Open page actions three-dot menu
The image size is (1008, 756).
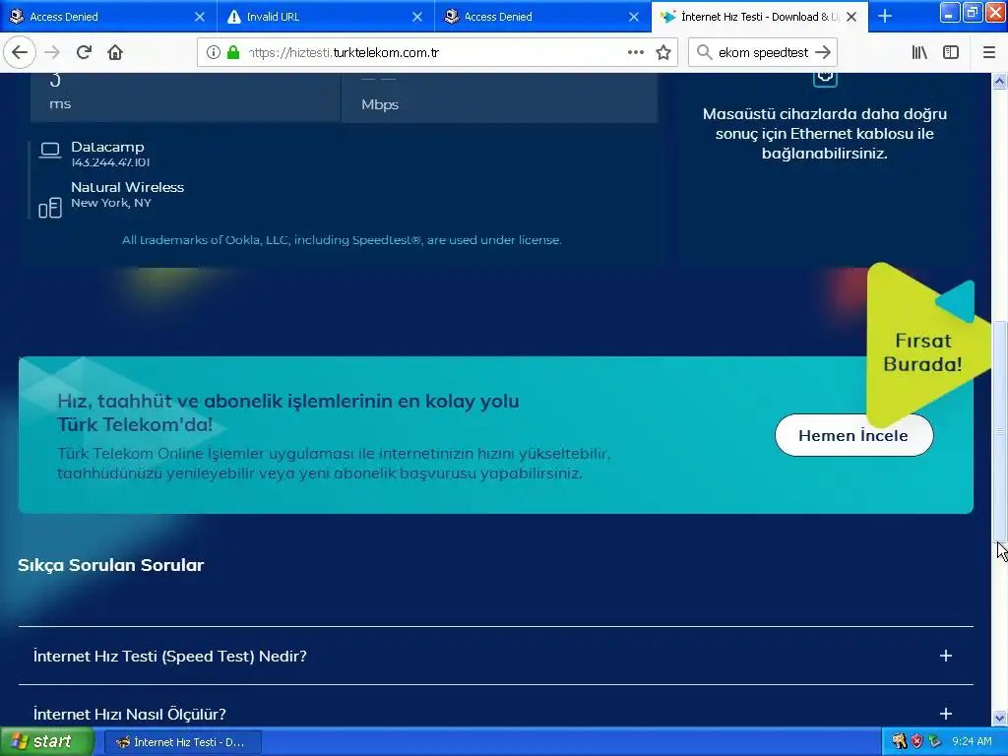pos(635,52)
